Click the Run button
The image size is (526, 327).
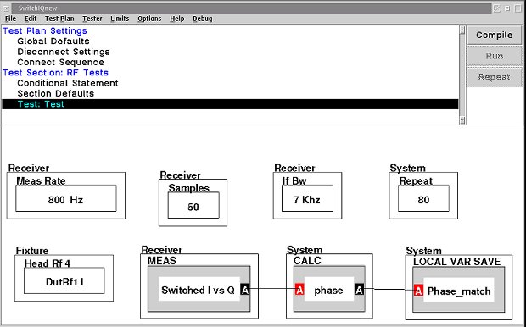click(x=494, y=56)
